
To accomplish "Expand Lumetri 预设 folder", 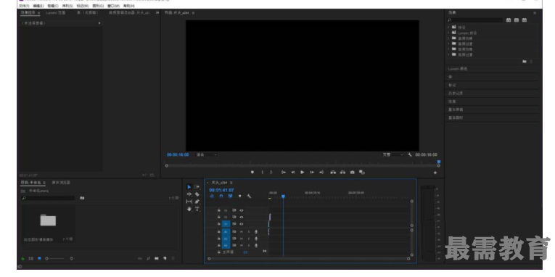I will tap(449, 33).
